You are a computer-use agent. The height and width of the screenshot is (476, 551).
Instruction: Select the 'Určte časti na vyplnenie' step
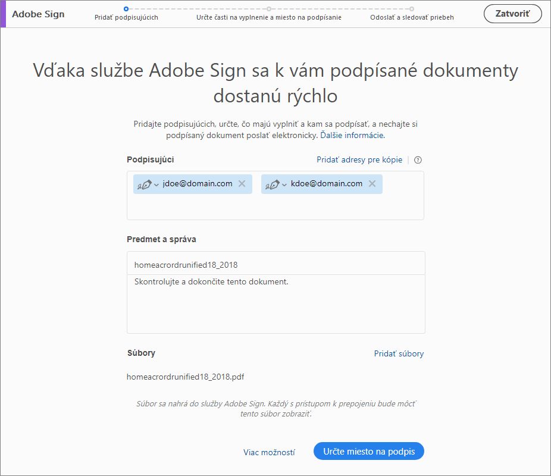(269, 17)
